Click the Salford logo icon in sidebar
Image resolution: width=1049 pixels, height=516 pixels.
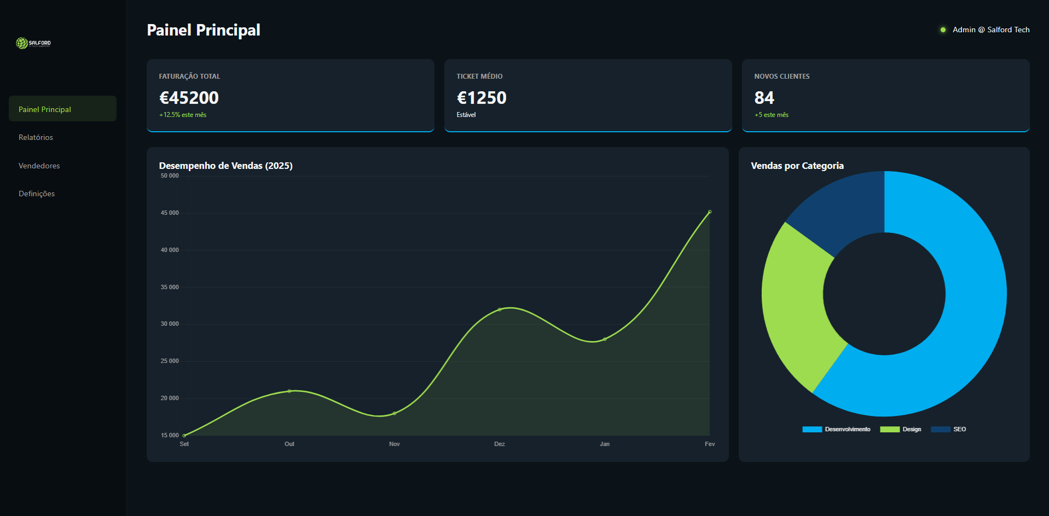click(x=22, y=43)
